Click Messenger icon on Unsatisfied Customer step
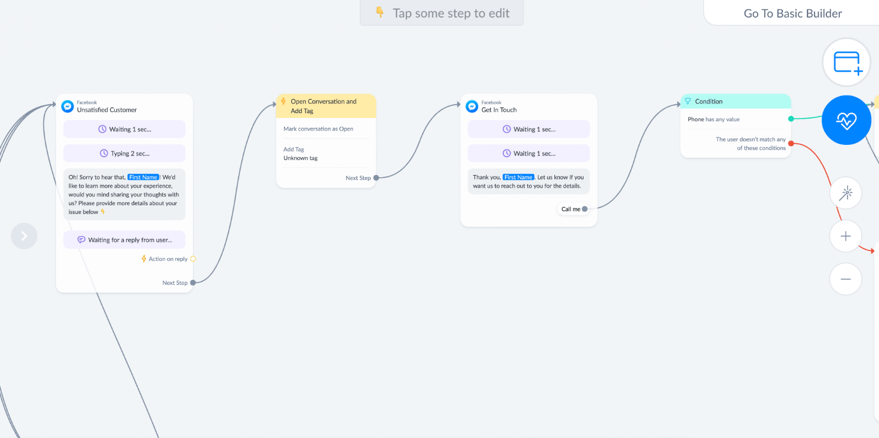879x438 pixels. [68, 106]
